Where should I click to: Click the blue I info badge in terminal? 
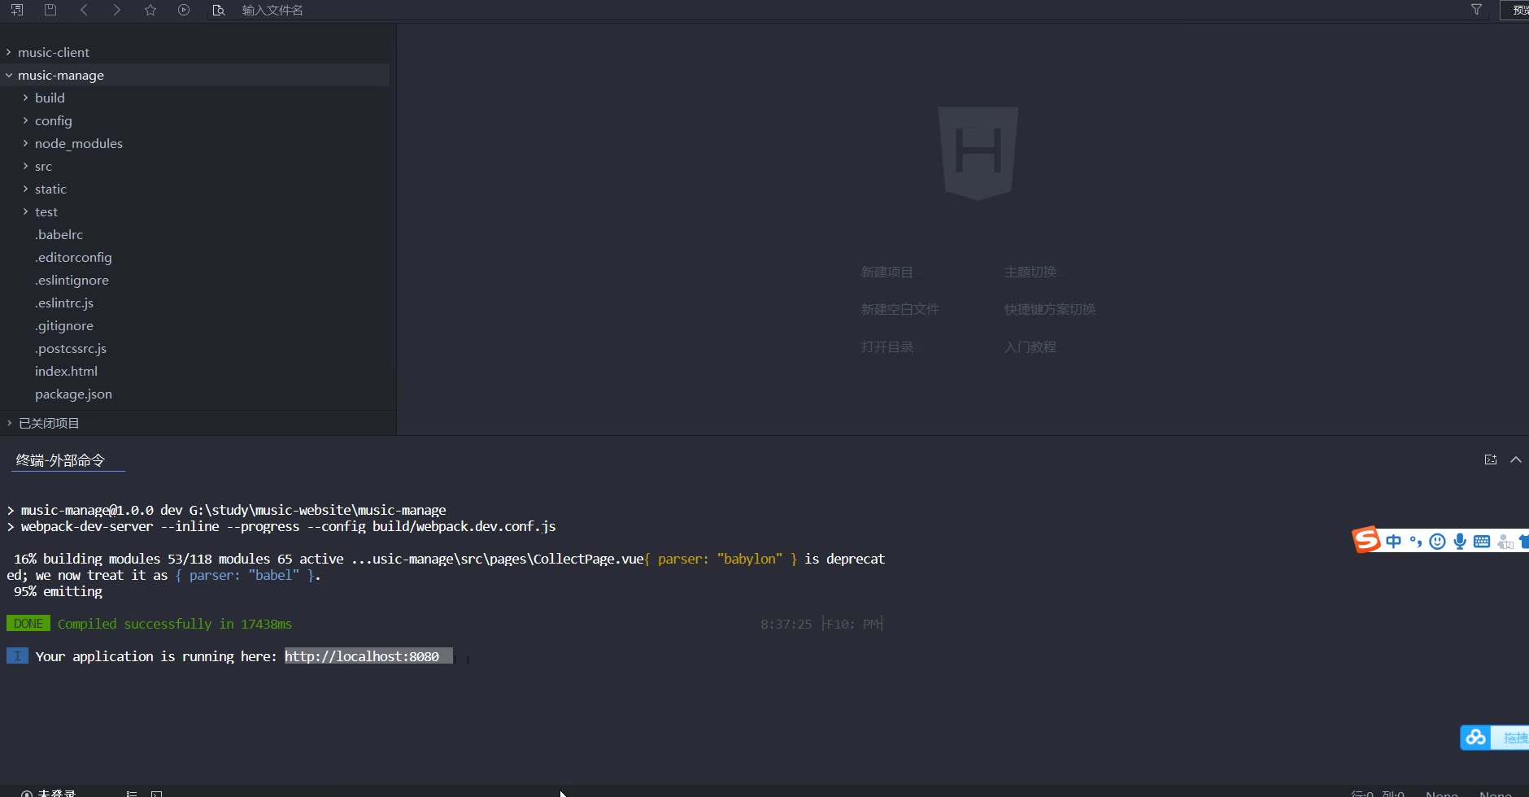pyautogui.click(x=17, y=655)
